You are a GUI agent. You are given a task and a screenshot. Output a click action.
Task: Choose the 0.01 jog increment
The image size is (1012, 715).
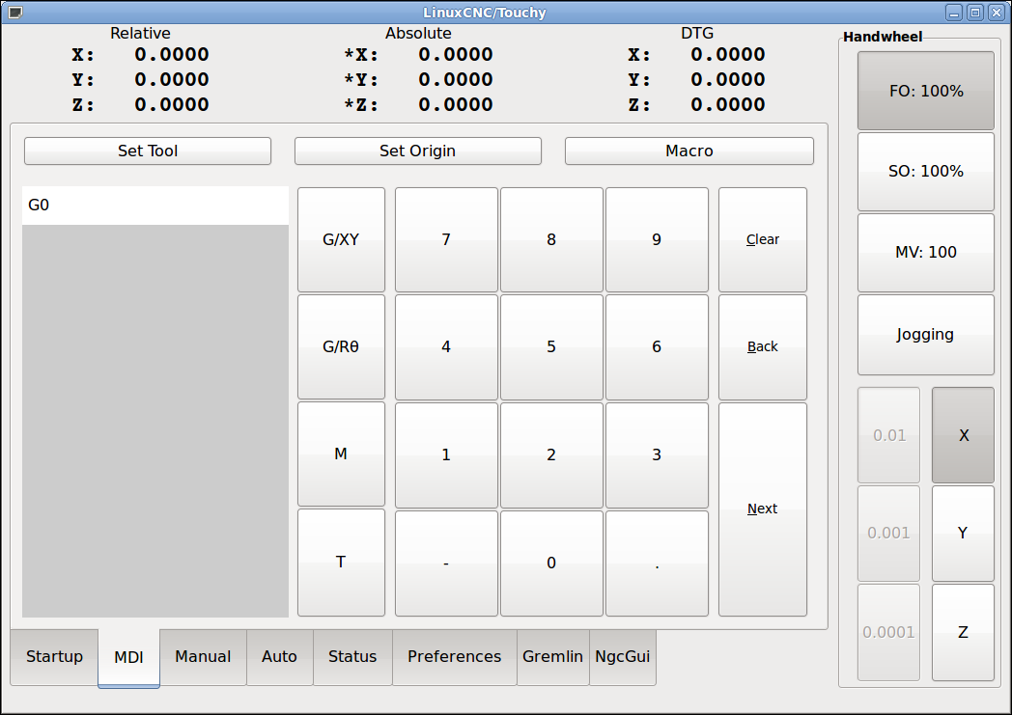tap(888, 435)
